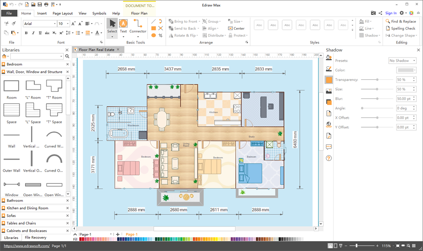The image size is (423, 251).
Task: Pick the "T" Room shape from the library
Action: pyautogui.click(x=54, y=85)
